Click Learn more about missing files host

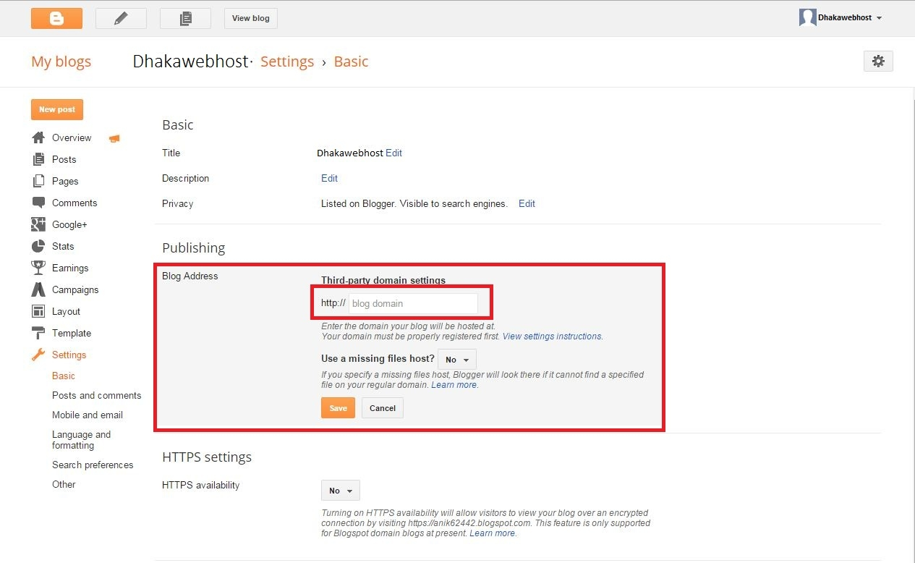pyautogui.click(x=454, y=385)
